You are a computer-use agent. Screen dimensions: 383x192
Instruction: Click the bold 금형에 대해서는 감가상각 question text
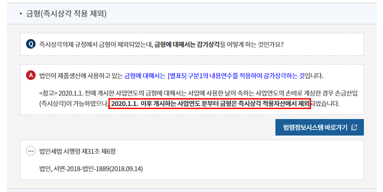coord(187,45)
